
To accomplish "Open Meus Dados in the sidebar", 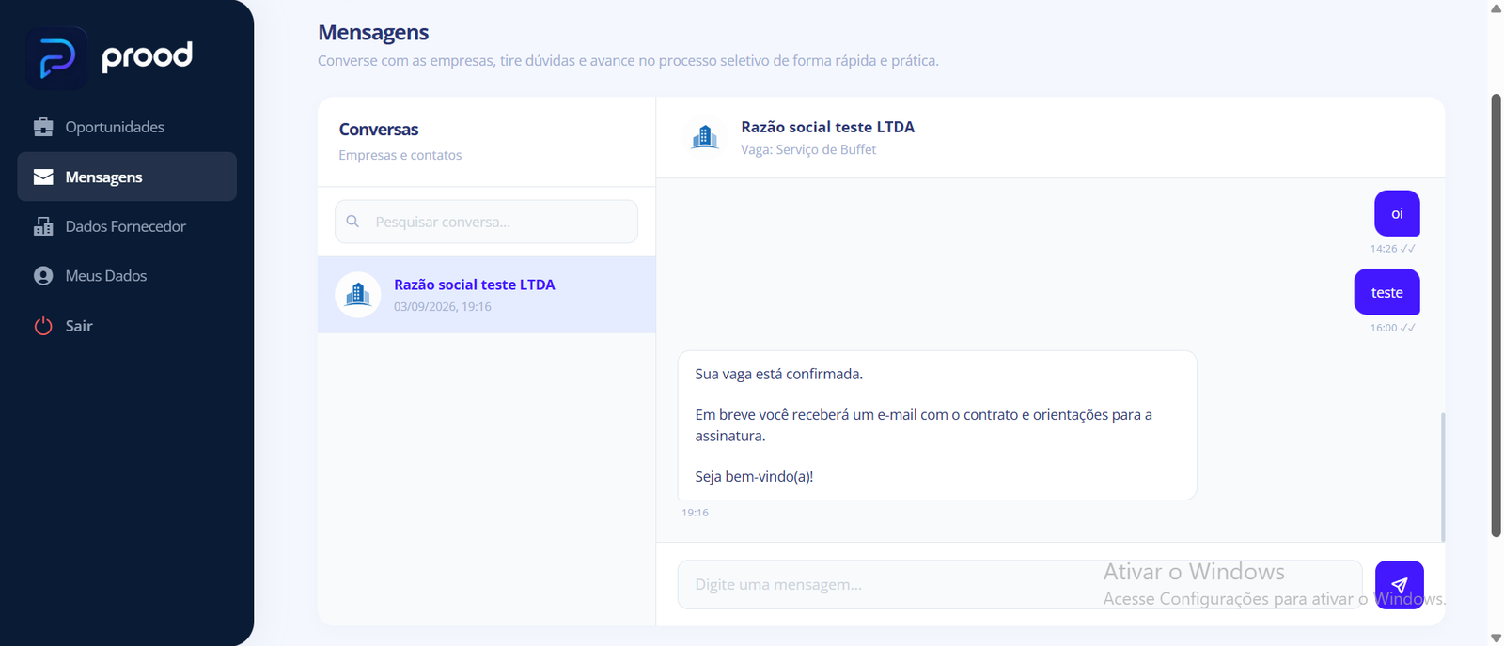I will click(127, 276).
